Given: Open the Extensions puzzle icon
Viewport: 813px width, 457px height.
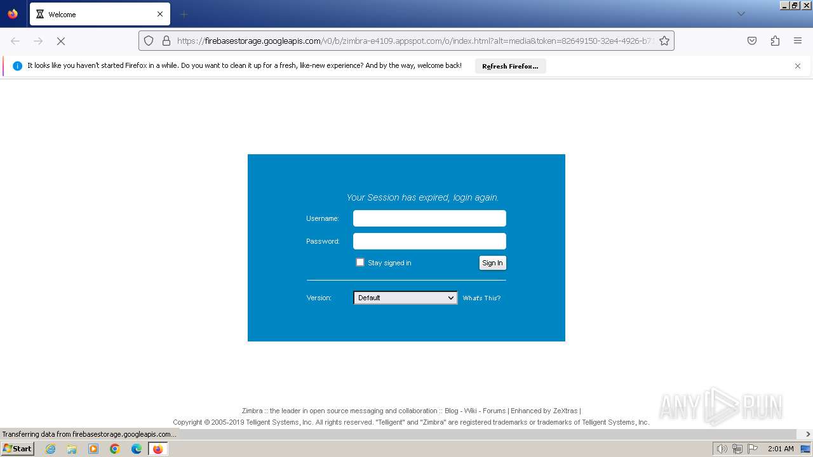Looking at the screenshot, I should [775, 41].
